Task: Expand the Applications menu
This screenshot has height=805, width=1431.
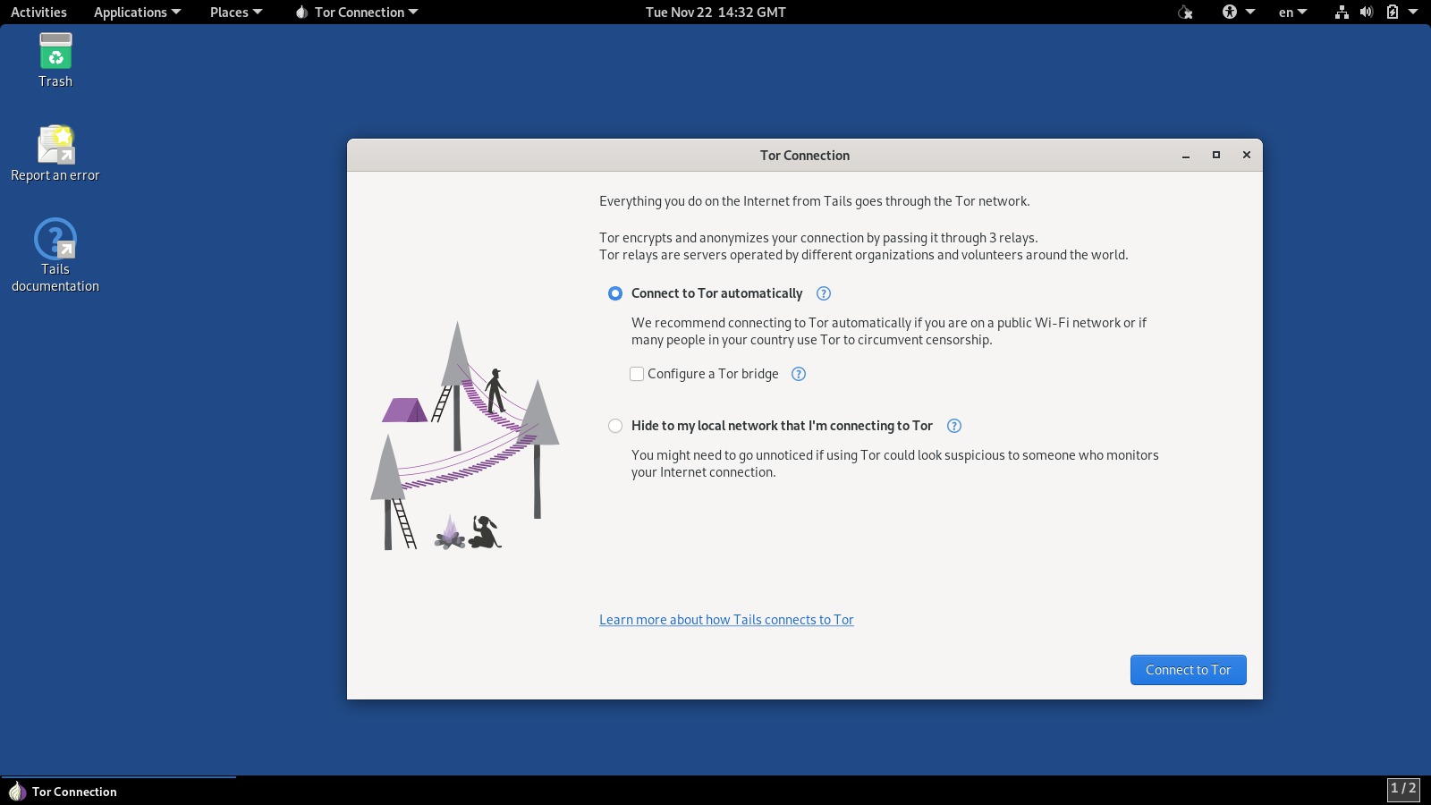Action: pyautogui.click(x=137, y=13)
